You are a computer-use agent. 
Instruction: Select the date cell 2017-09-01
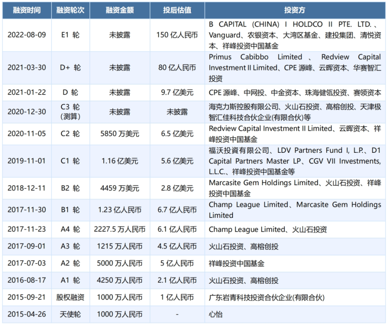click(x=27, y=247)
